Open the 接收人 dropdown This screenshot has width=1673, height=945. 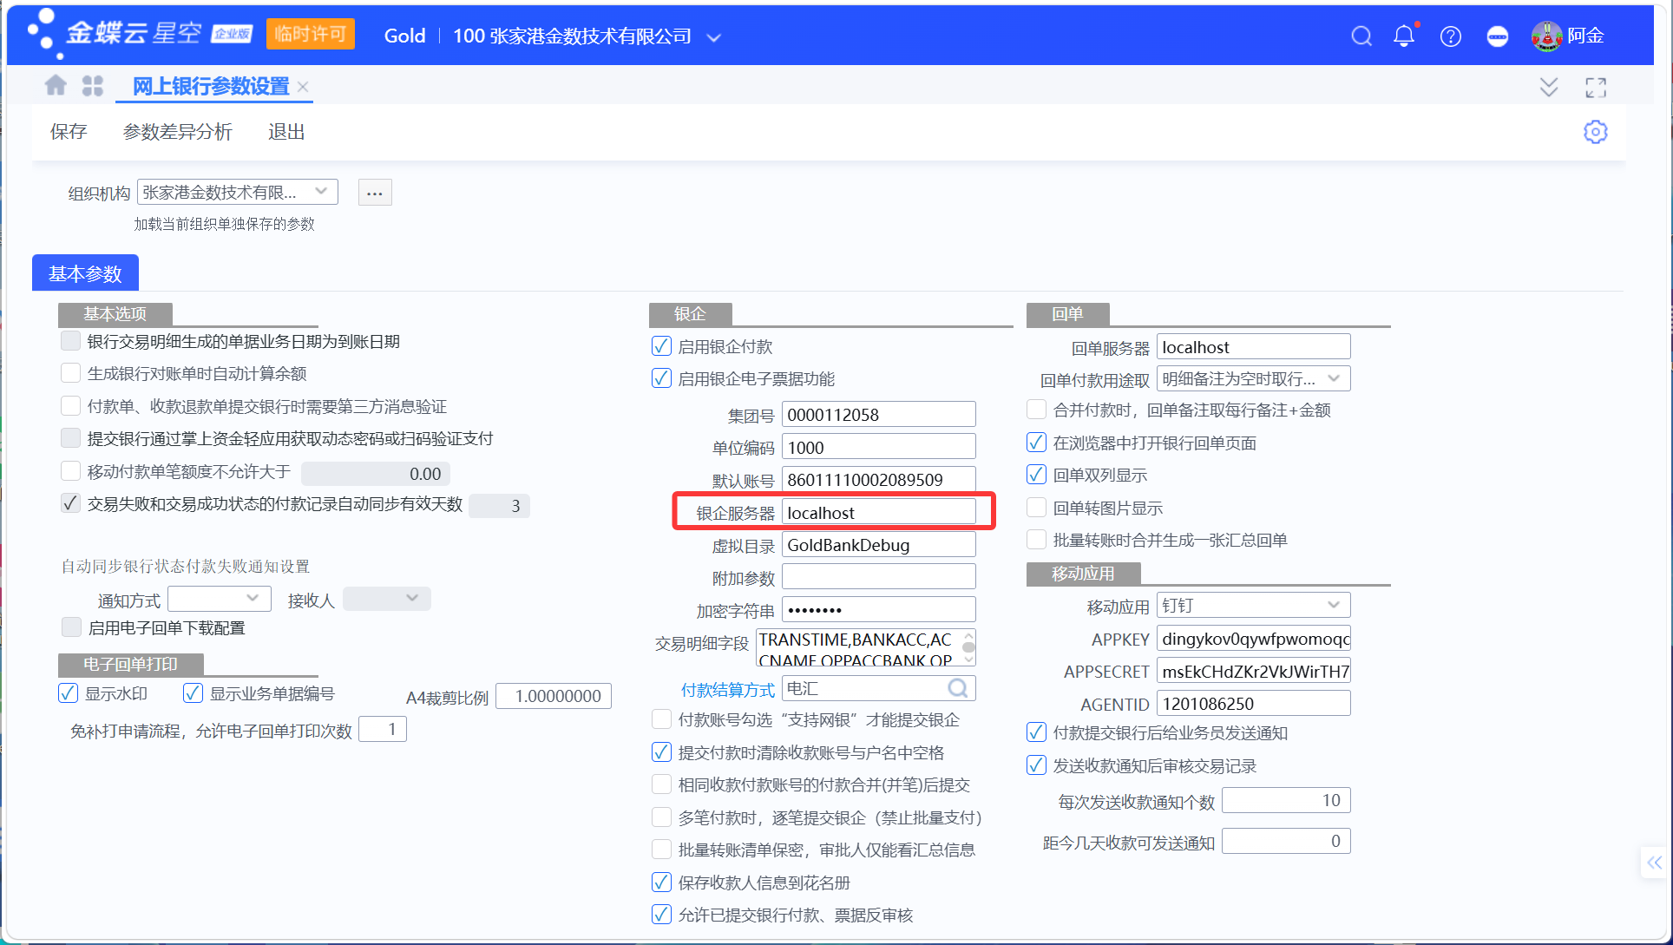pos(387,599)
